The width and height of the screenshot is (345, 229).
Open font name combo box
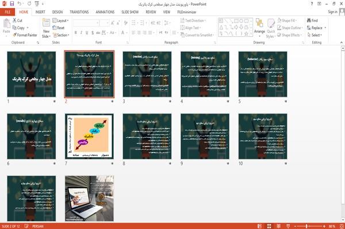[x=86, y=22]
